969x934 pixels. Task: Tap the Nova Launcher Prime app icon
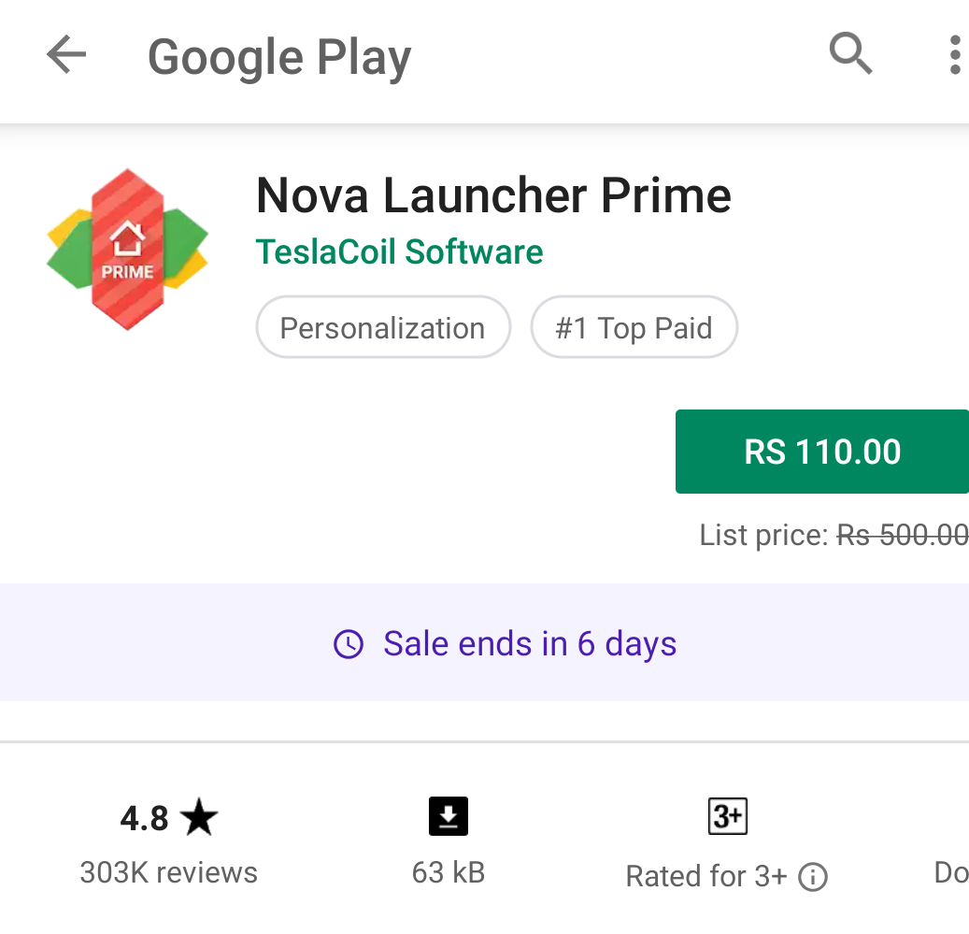point(128,249)
